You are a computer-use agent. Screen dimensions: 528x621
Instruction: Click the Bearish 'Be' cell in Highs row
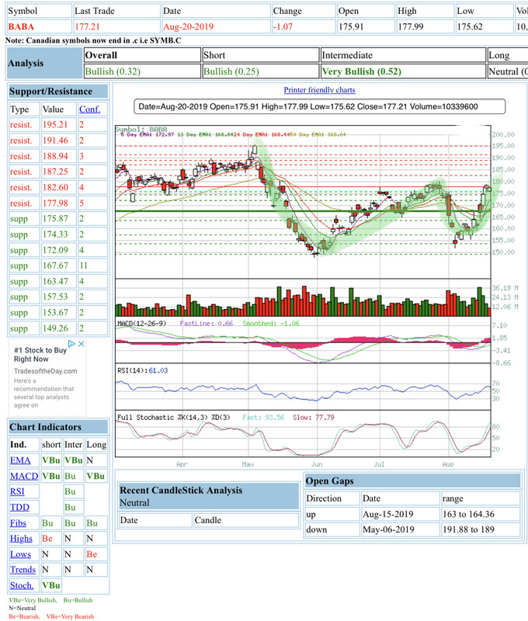tap(51, 539)
